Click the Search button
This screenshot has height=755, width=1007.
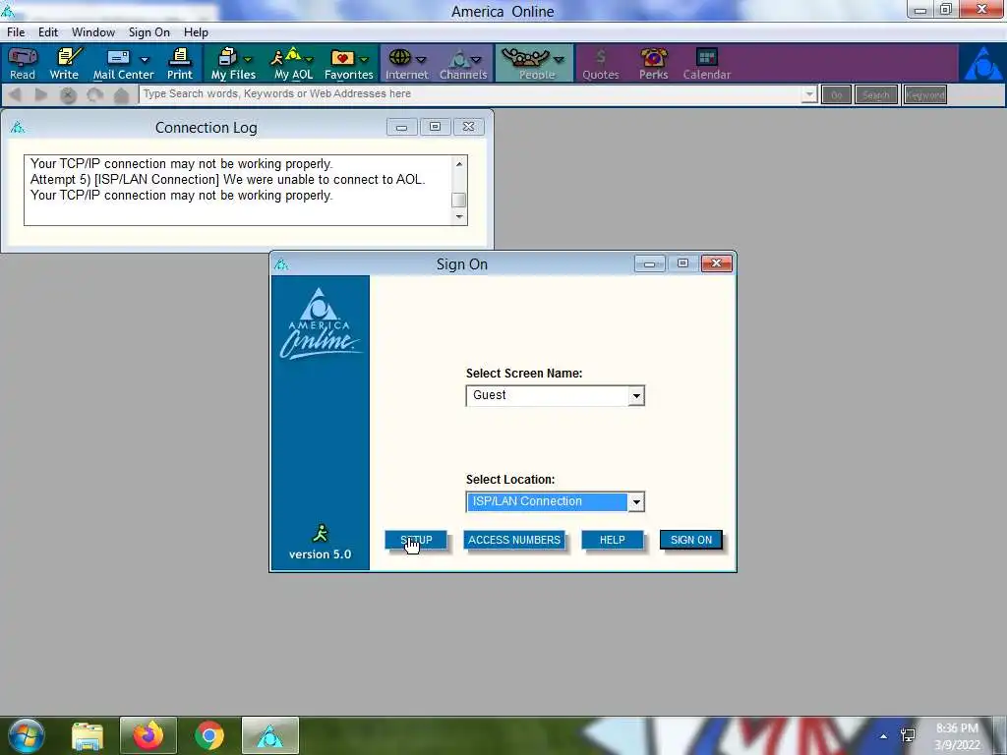(x=876, y=95)
